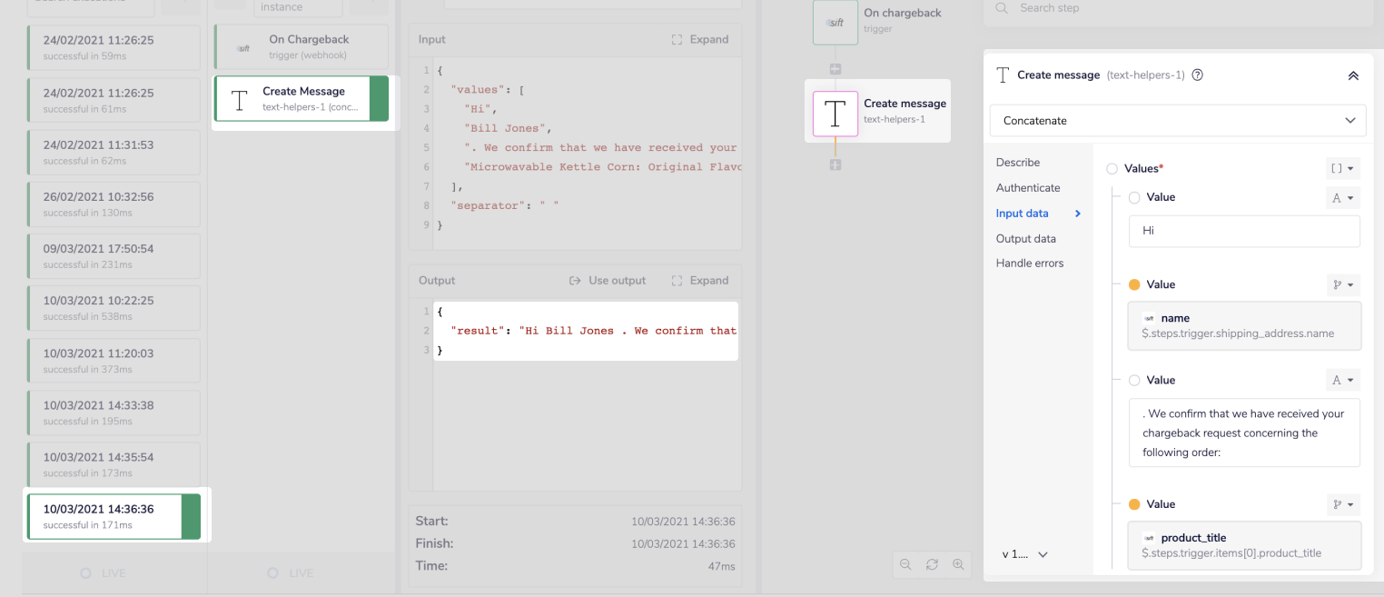
Task: Click the text field containing Hi
Action: click(1243, 231)
